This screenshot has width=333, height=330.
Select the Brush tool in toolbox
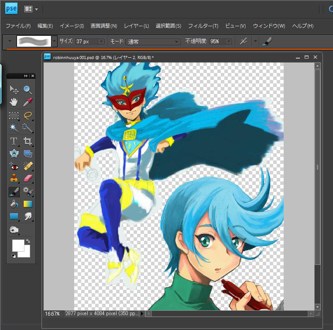click(x=14, y=192)
